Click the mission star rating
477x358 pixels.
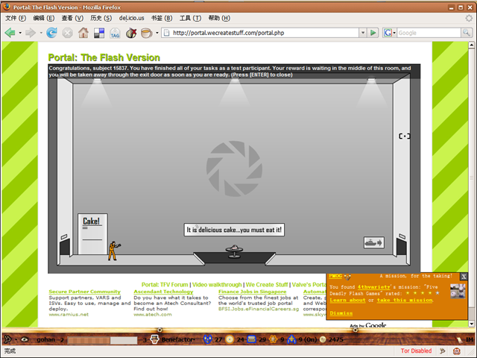[423, 293]
